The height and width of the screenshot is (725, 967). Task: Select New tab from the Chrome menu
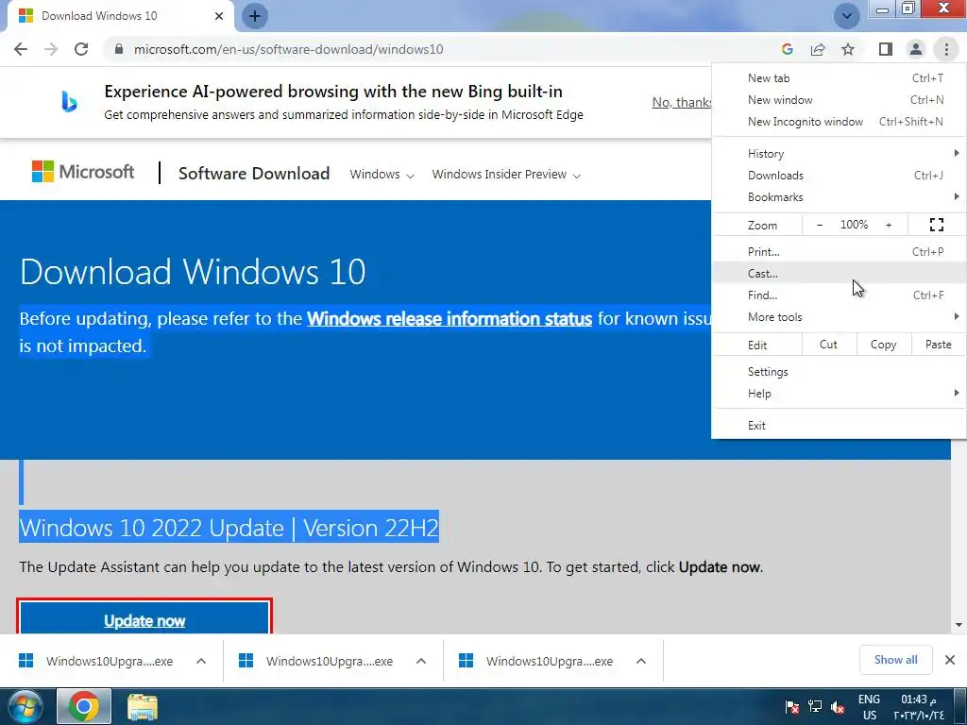[840, 78]
